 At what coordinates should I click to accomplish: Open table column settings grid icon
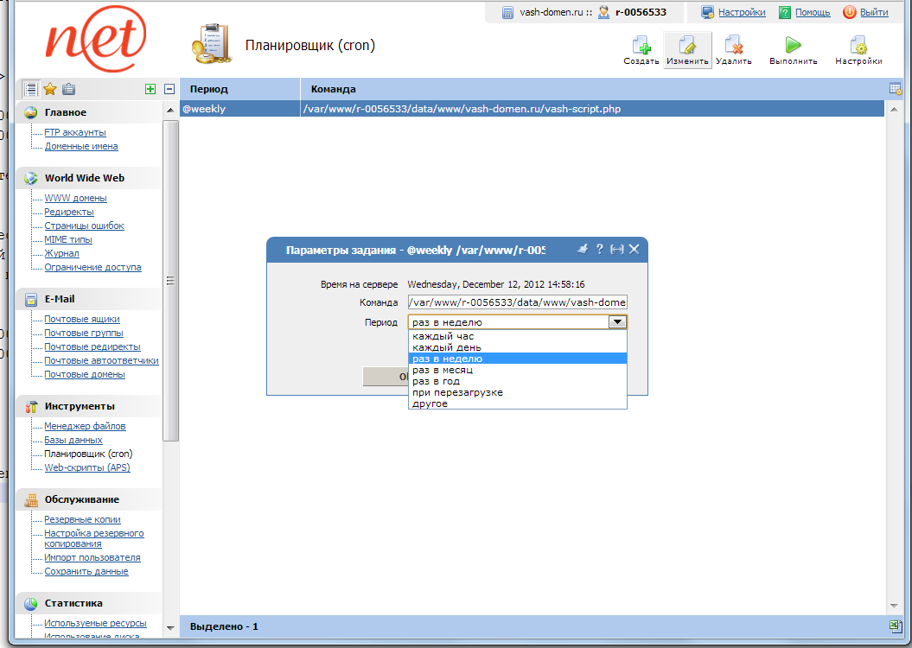pos(896,89)
